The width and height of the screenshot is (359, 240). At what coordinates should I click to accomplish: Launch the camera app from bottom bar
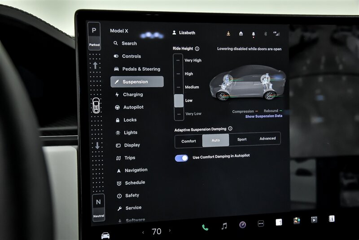click(x=242, y=225)
